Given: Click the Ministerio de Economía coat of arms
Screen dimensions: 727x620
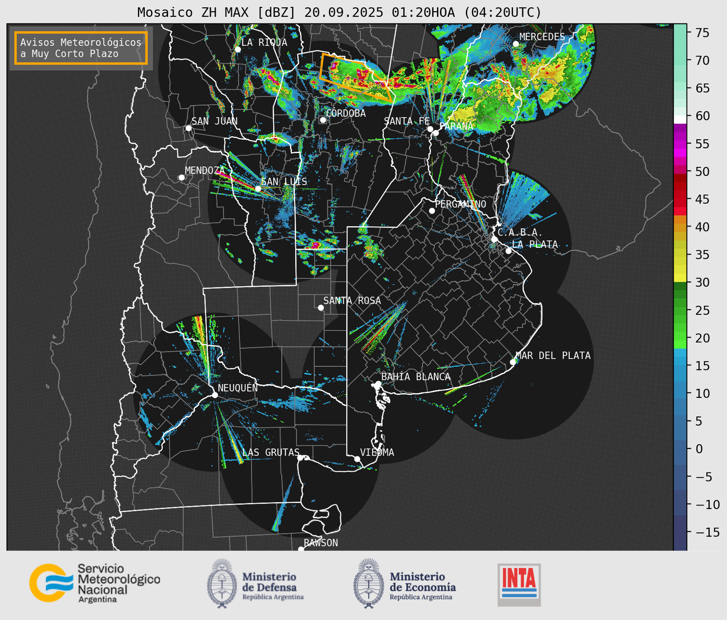Looking at the screenshot, I should click(x=368, y=583).
